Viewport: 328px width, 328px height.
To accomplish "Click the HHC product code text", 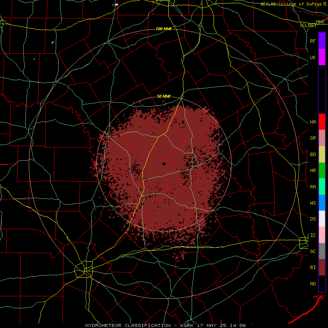I will 320,22.
